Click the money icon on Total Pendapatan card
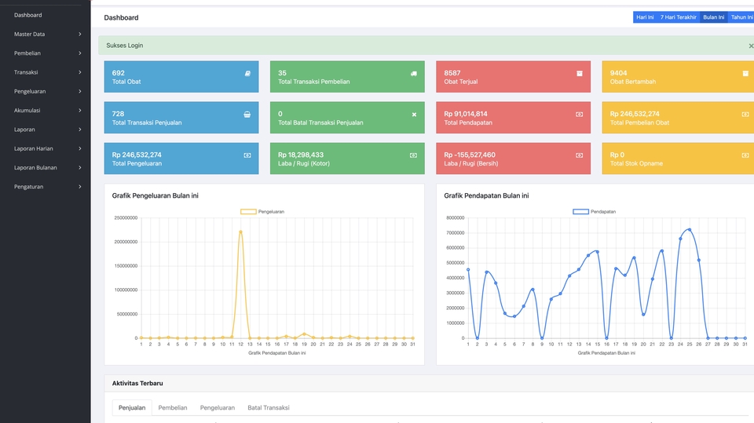This screenshot has height=423, width=754. point(580,115)
